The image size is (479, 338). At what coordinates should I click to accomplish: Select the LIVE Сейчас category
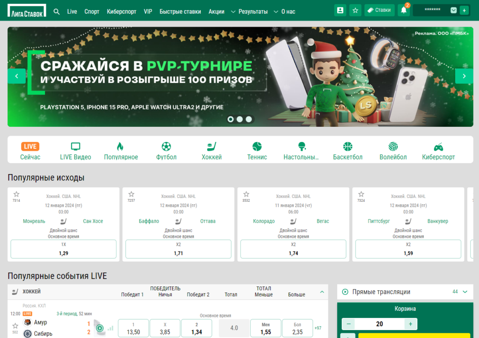pos(30,151)
